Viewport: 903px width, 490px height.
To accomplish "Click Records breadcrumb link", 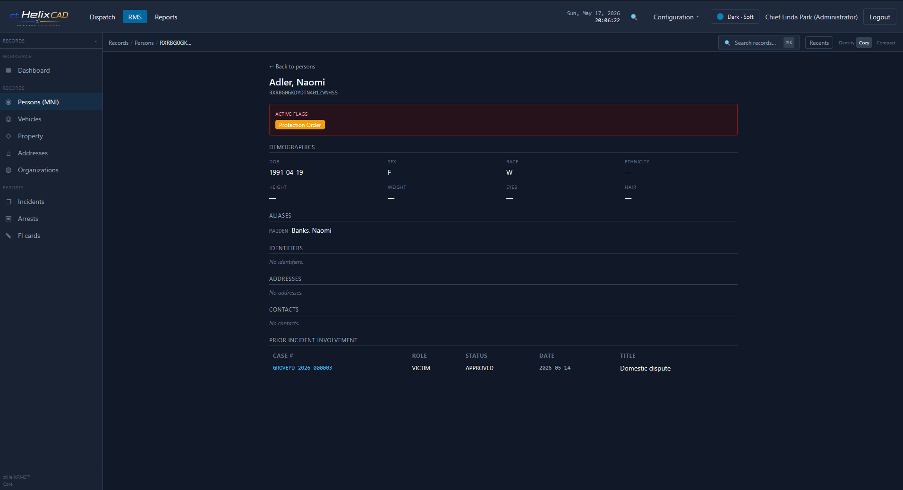I will [119, 43].
